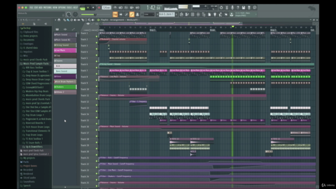Image resolution: width=336 pixels, height=189 pixels.
Task: Click the right-arrow step editing icon
Action: (x=121, y=14)
